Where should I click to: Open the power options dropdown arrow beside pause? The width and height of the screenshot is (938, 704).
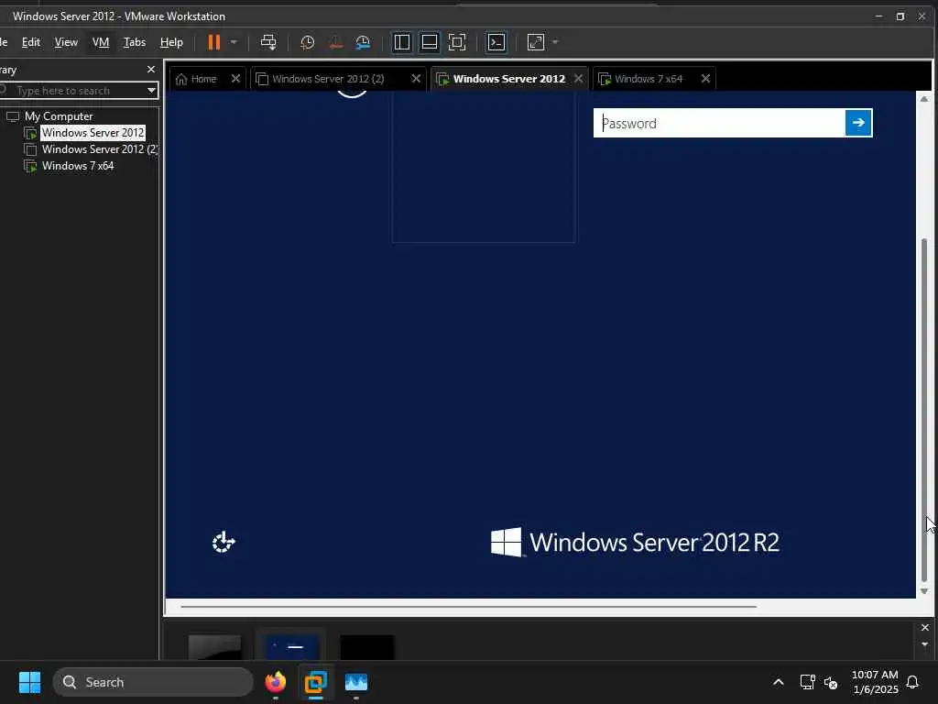234,42
